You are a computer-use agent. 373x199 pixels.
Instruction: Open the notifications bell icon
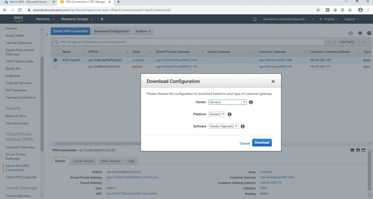point(255,19)
